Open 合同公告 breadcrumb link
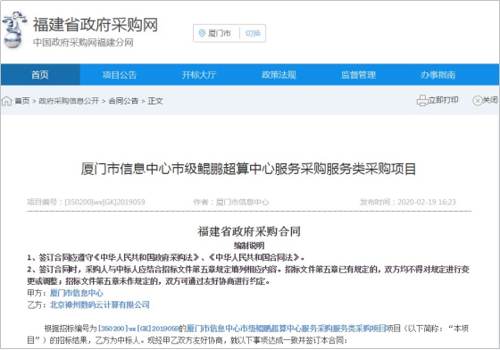The image size is (500, 350). click(x=123, y=101)
